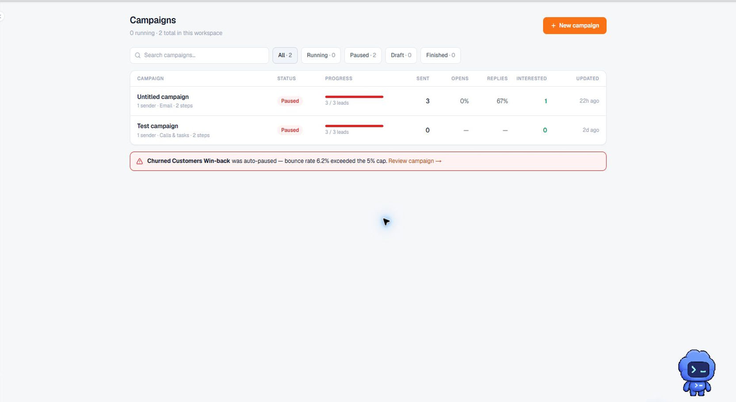Image resolution: width=736 pixels, height=402 pixels.
Task: Show only Draft campaigns
Action: pyautogui.click(x=401, y=55)
